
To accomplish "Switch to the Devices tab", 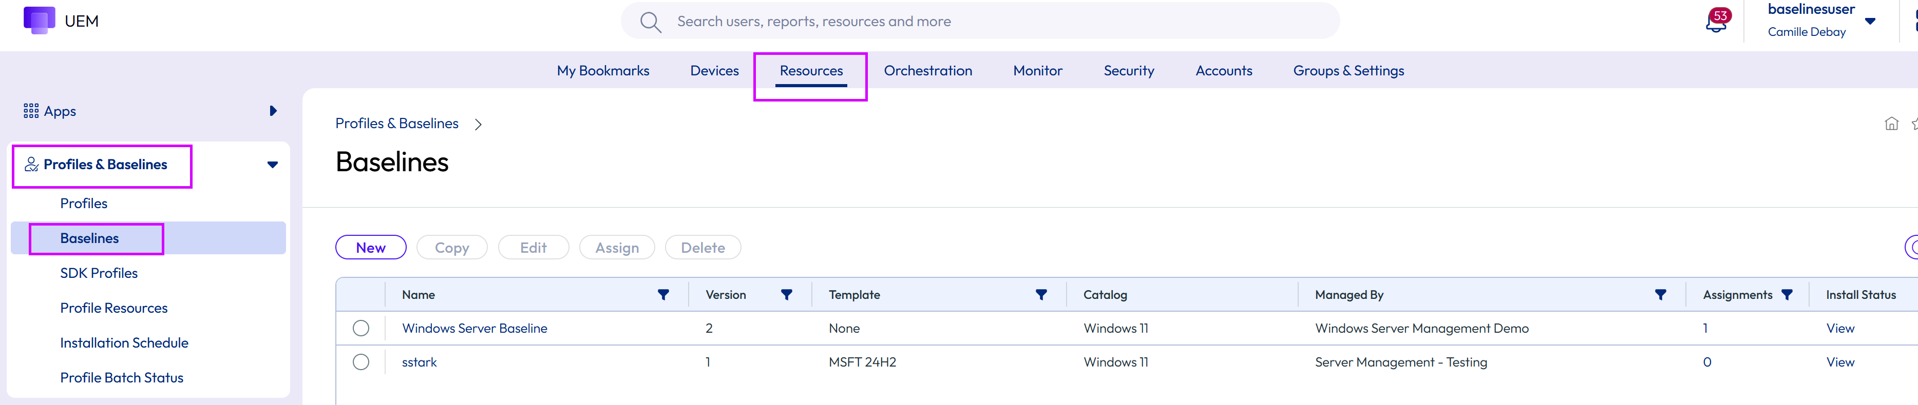I will coord(714,71).
